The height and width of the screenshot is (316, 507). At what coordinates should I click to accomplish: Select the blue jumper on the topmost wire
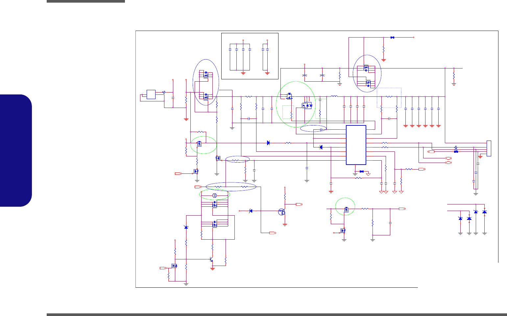tap(392, 38)
